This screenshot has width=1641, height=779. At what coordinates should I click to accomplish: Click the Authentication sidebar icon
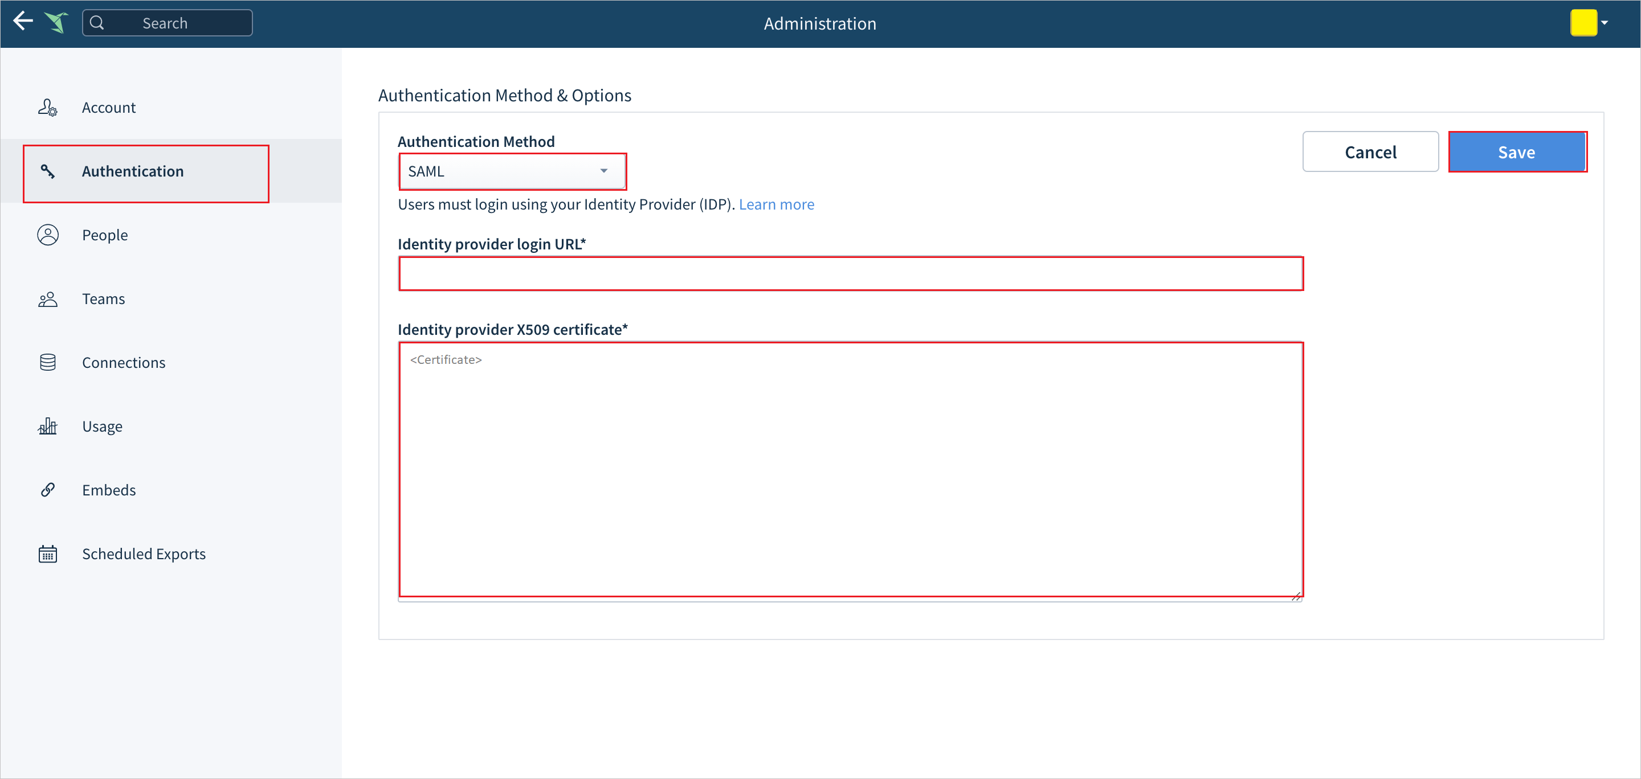tap(48, 170)
